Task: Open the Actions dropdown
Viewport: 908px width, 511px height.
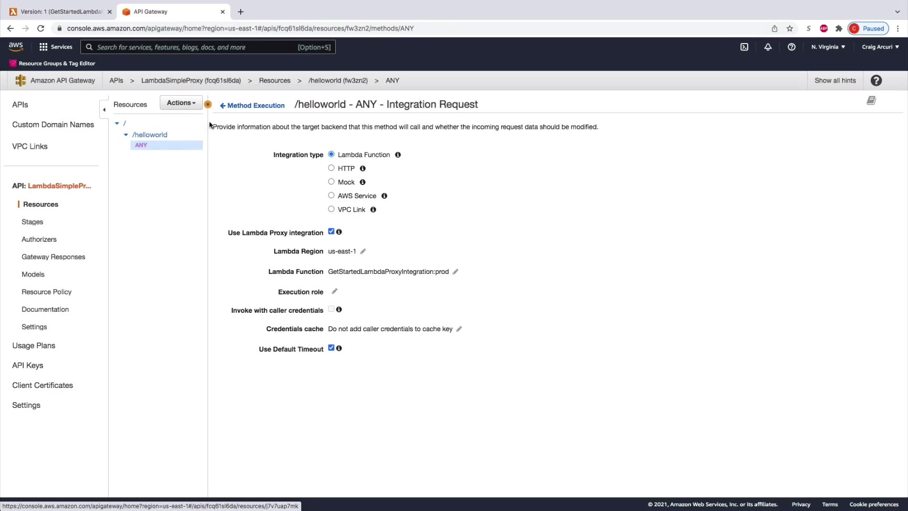Action: pyautogui.click(x=181, y=103)
